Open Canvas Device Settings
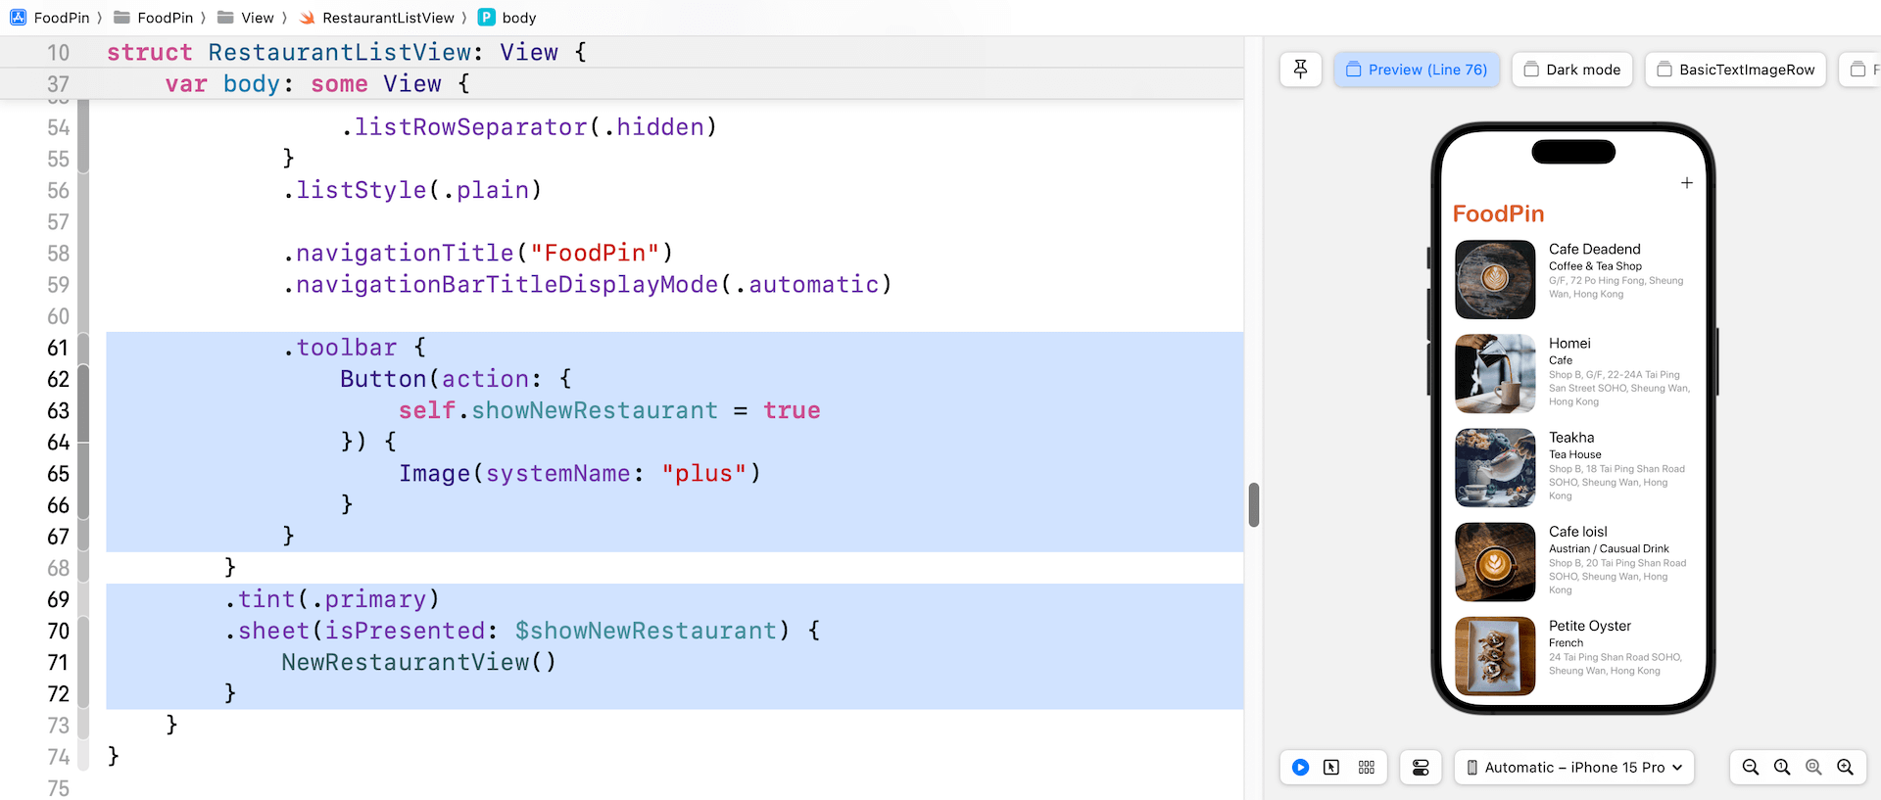Viewport: 1881px width, 800px height. 1421,768
